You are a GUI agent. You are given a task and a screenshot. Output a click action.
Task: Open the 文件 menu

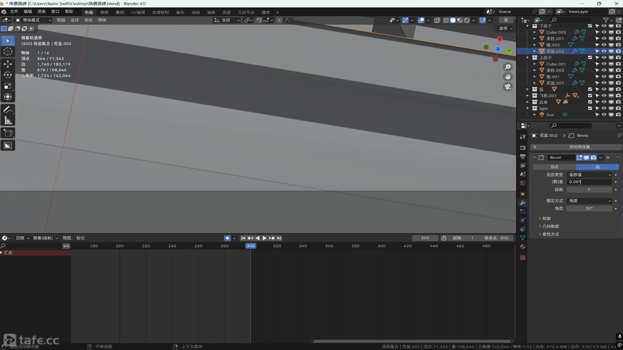(x=14, y=12)
